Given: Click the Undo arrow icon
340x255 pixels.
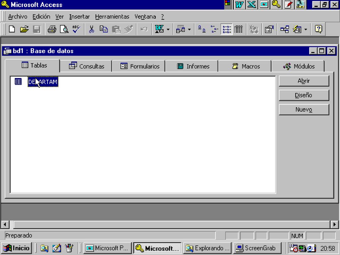Looking at the screenshot, I should [x=144, y=29].
